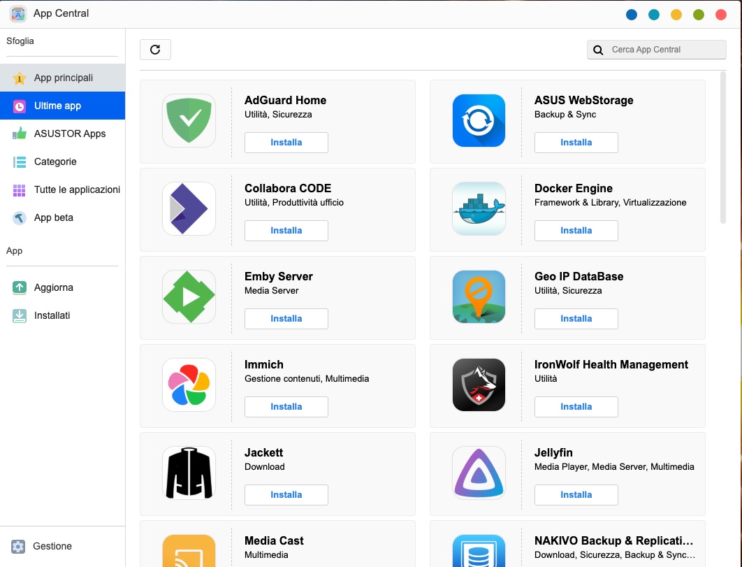Open the Immich pinwheel icon
The image size is (742, 567).
pos(189,385)
